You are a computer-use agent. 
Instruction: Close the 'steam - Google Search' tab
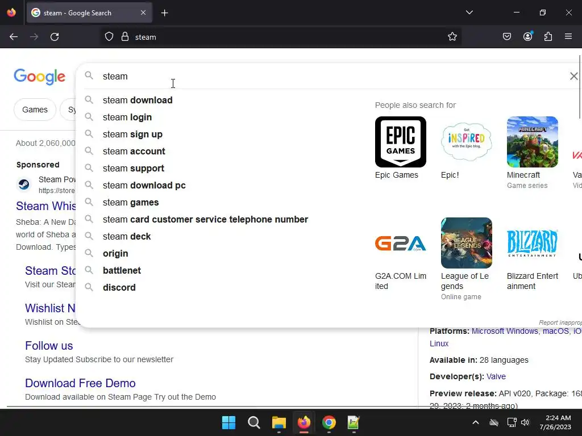tap(143, 12)
